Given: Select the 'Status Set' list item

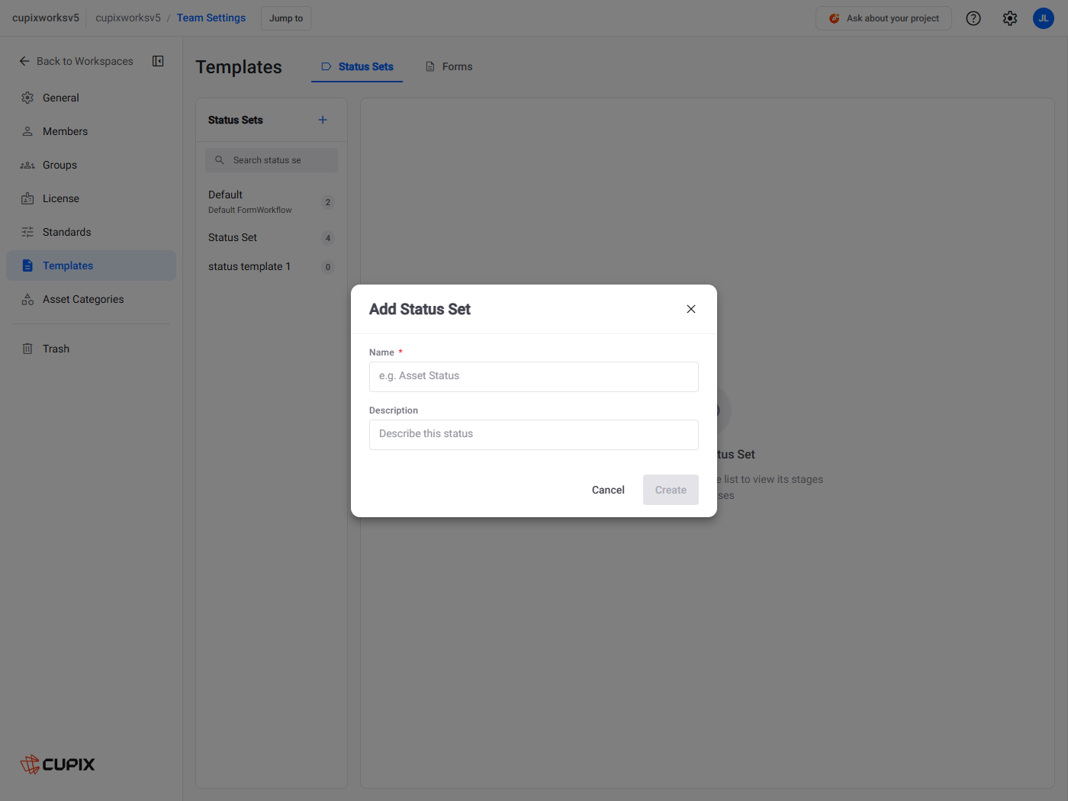Looking at the screenshot, I should (272, 237).
